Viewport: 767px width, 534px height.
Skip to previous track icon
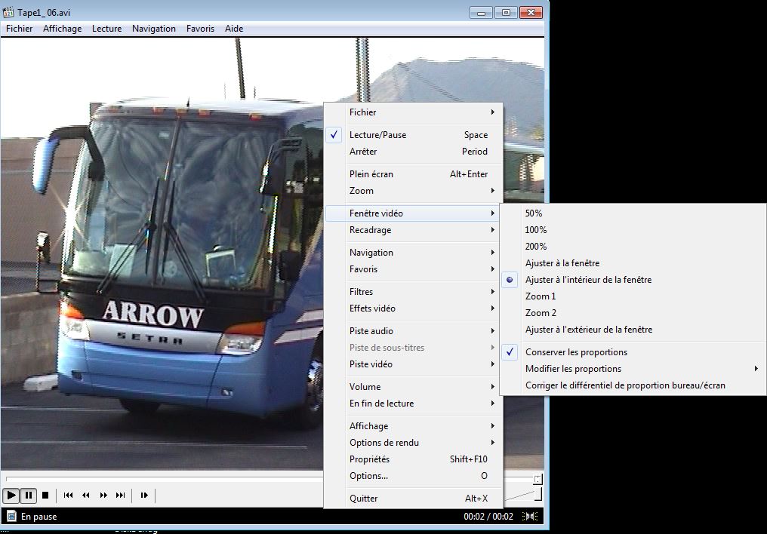coord(69,496)
